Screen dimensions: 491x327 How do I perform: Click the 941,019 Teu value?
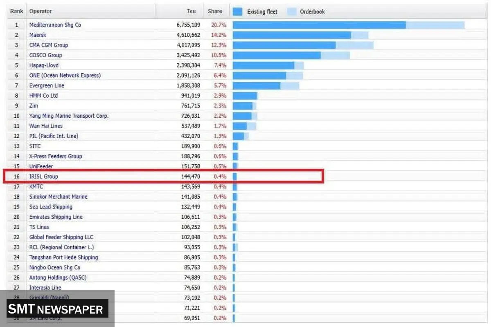click(191, 96)
